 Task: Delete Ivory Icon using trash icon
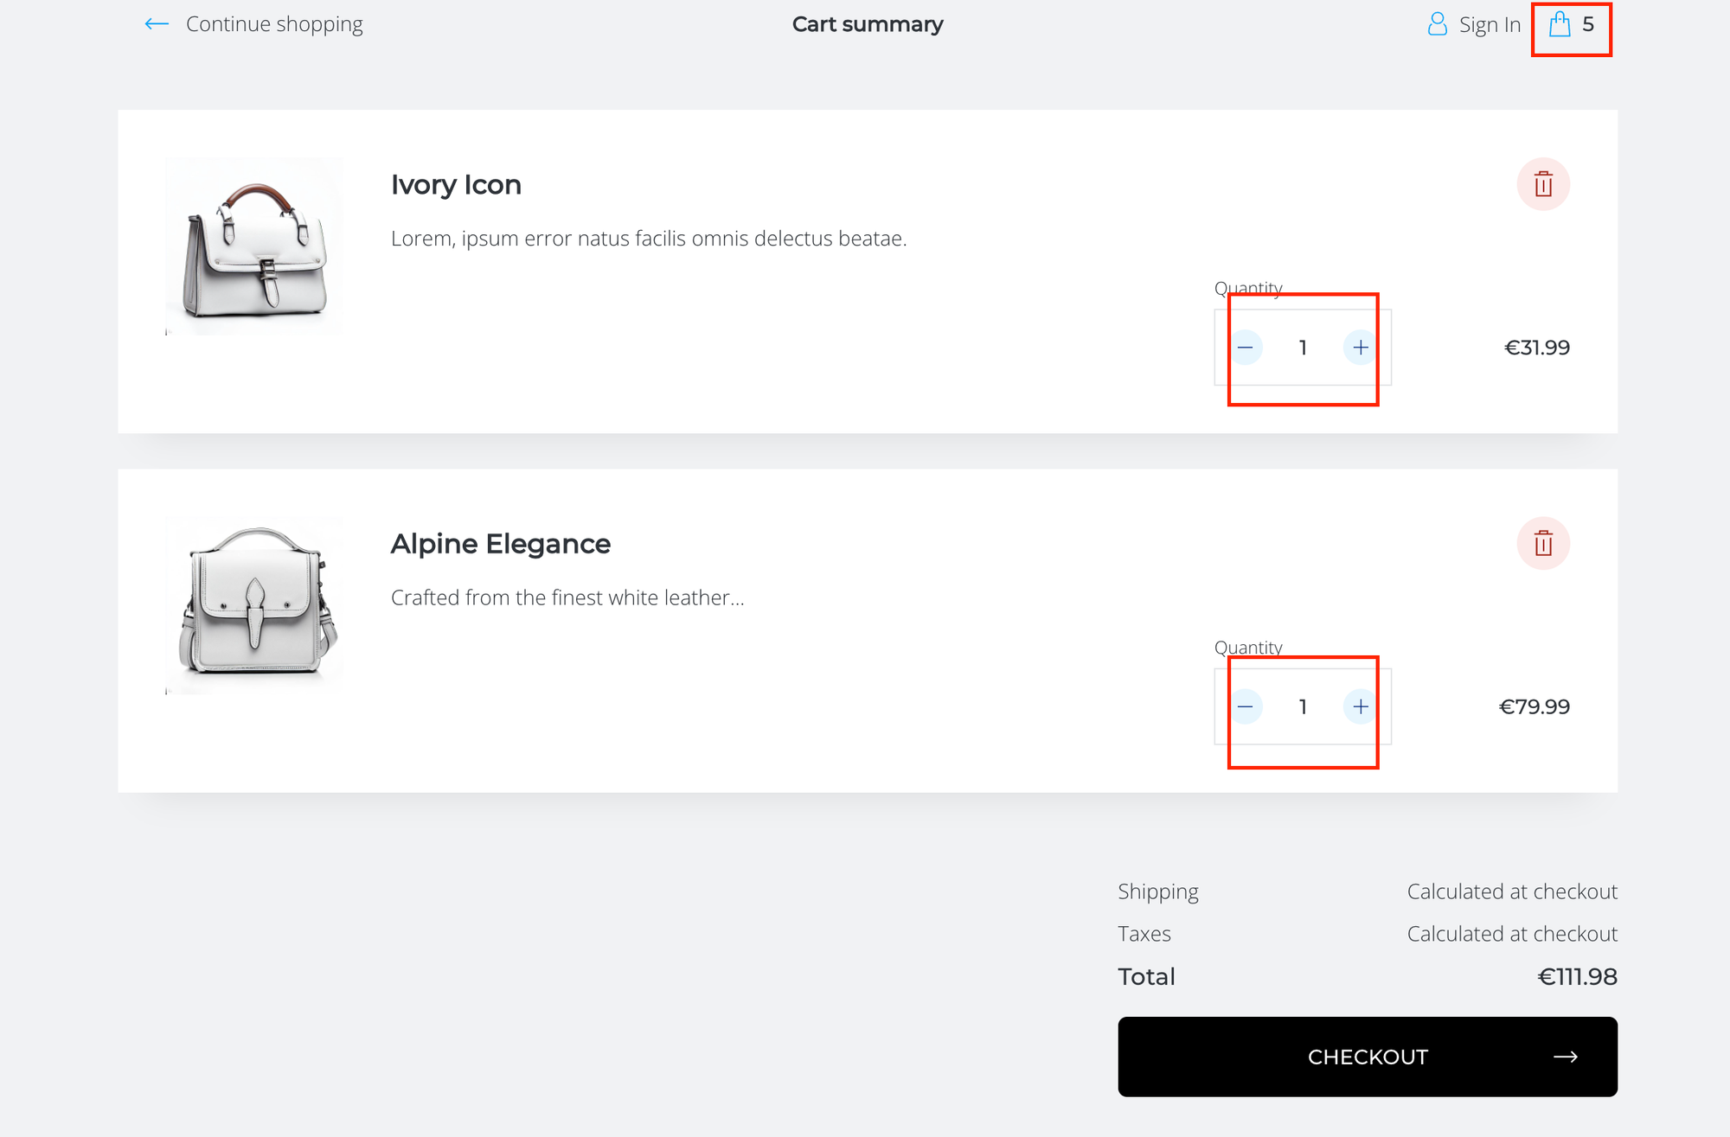(1543, 184)
